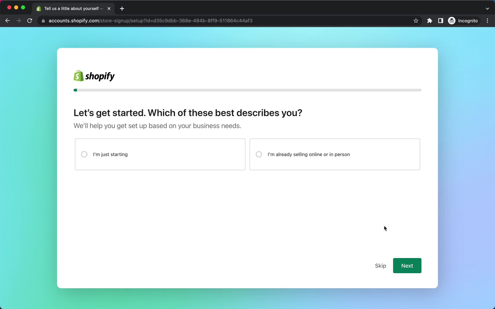Click the Next button
Viewport: 495px width, 309px height.
[407, 265]
